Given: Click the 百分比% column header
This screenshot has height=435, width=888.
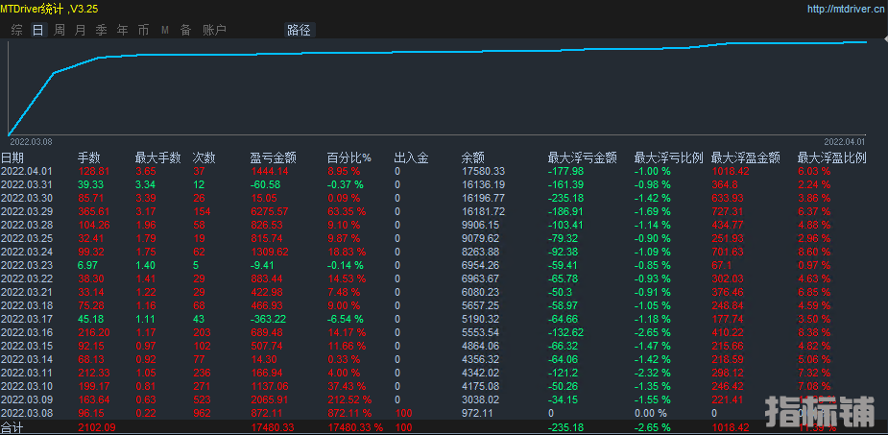Looking at the screenshot, I should (348, 158).
